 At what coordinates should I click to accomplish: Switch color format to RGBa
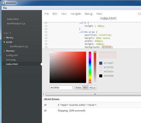coord(78,88)
